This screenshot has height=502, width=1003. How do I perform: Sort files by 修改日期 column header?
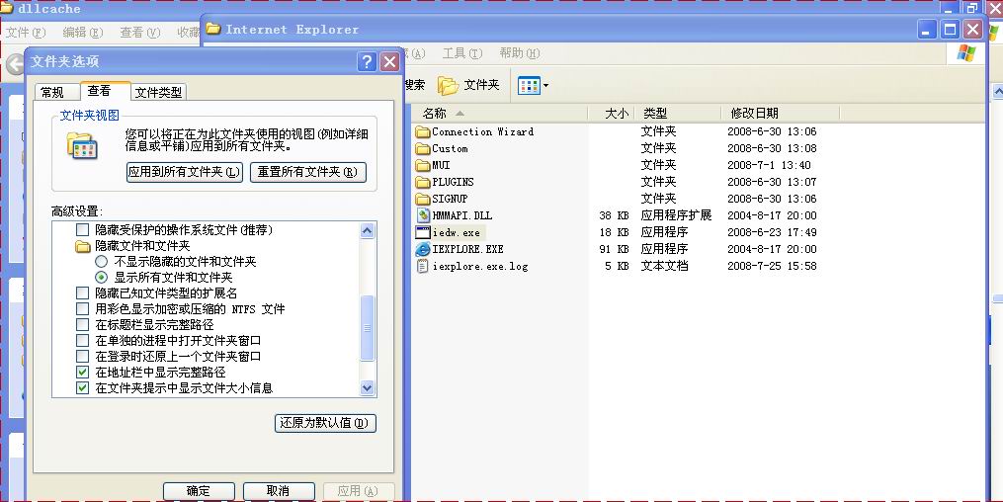[781, 114]
